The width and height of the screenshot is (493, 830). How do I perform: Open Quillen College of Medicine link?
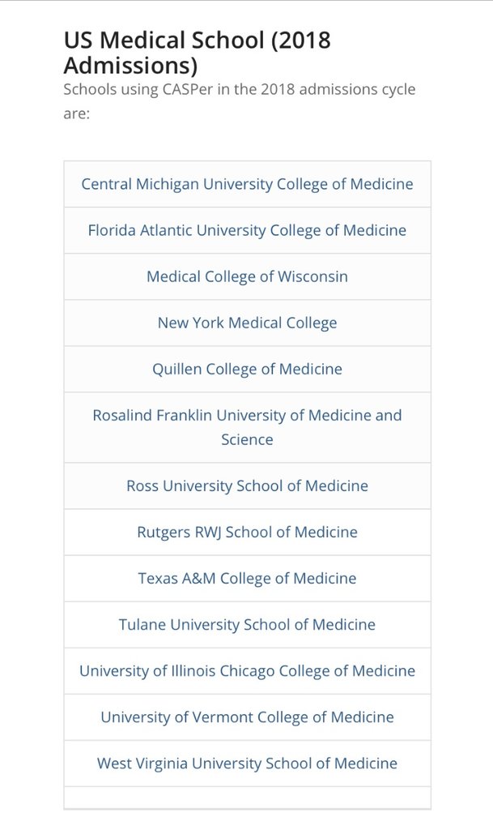247,369
